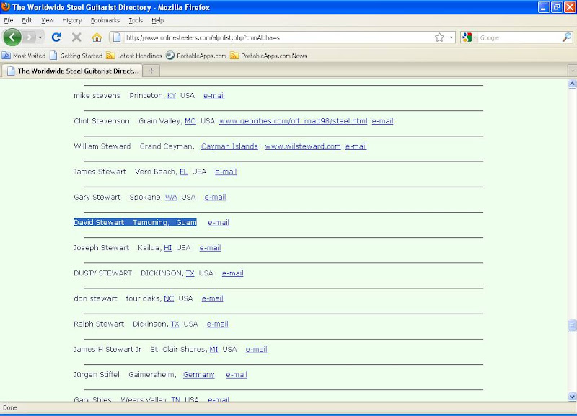Open the Getting Started bookmark
This screenshot has width=577, height=416.
76,56
